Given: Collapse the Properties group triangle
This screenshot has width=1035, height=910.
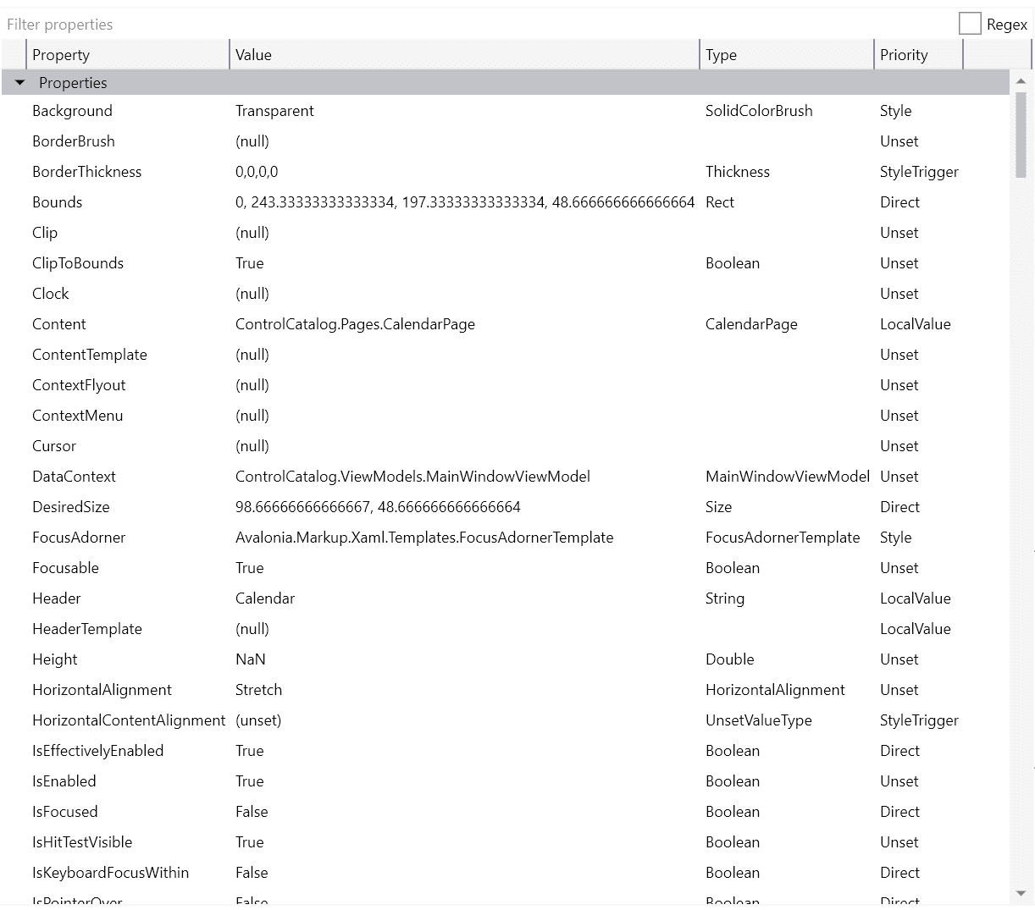Looking at the screenshot, I should [x=20, y=83].
